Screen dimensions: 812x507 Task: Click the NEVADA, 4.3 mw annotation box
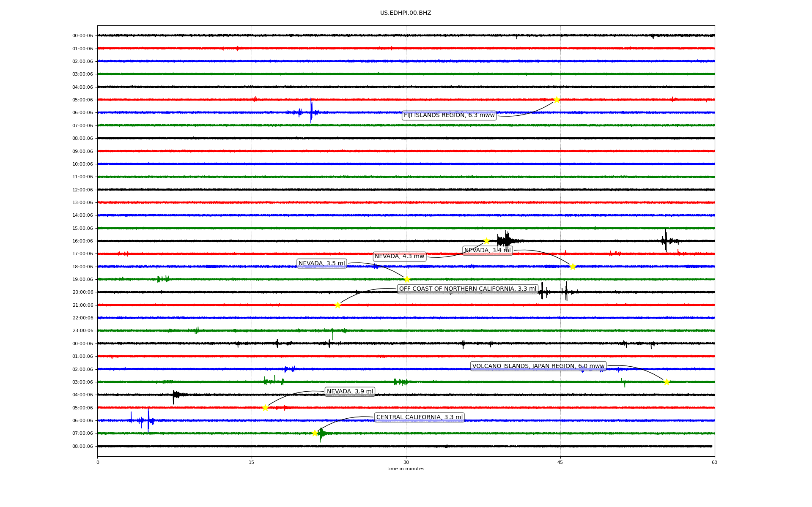(399, 256)
